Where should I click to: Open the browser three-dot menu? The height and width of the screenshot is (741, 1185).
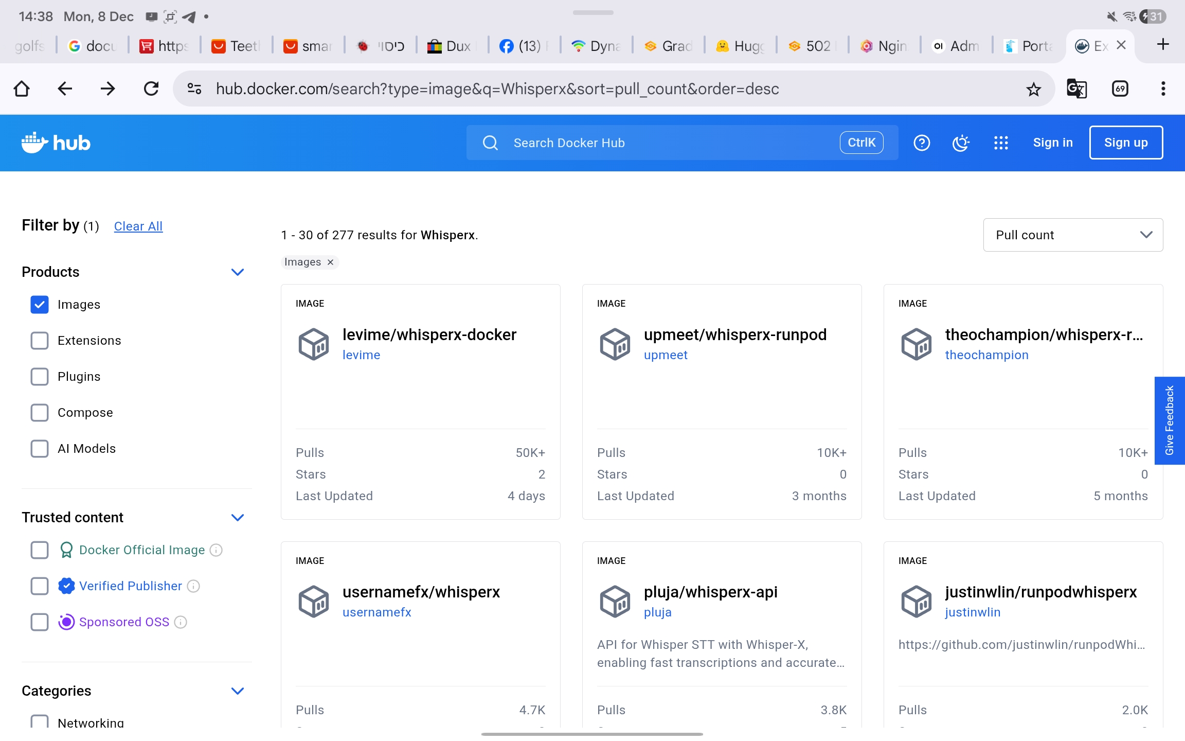1162,89
